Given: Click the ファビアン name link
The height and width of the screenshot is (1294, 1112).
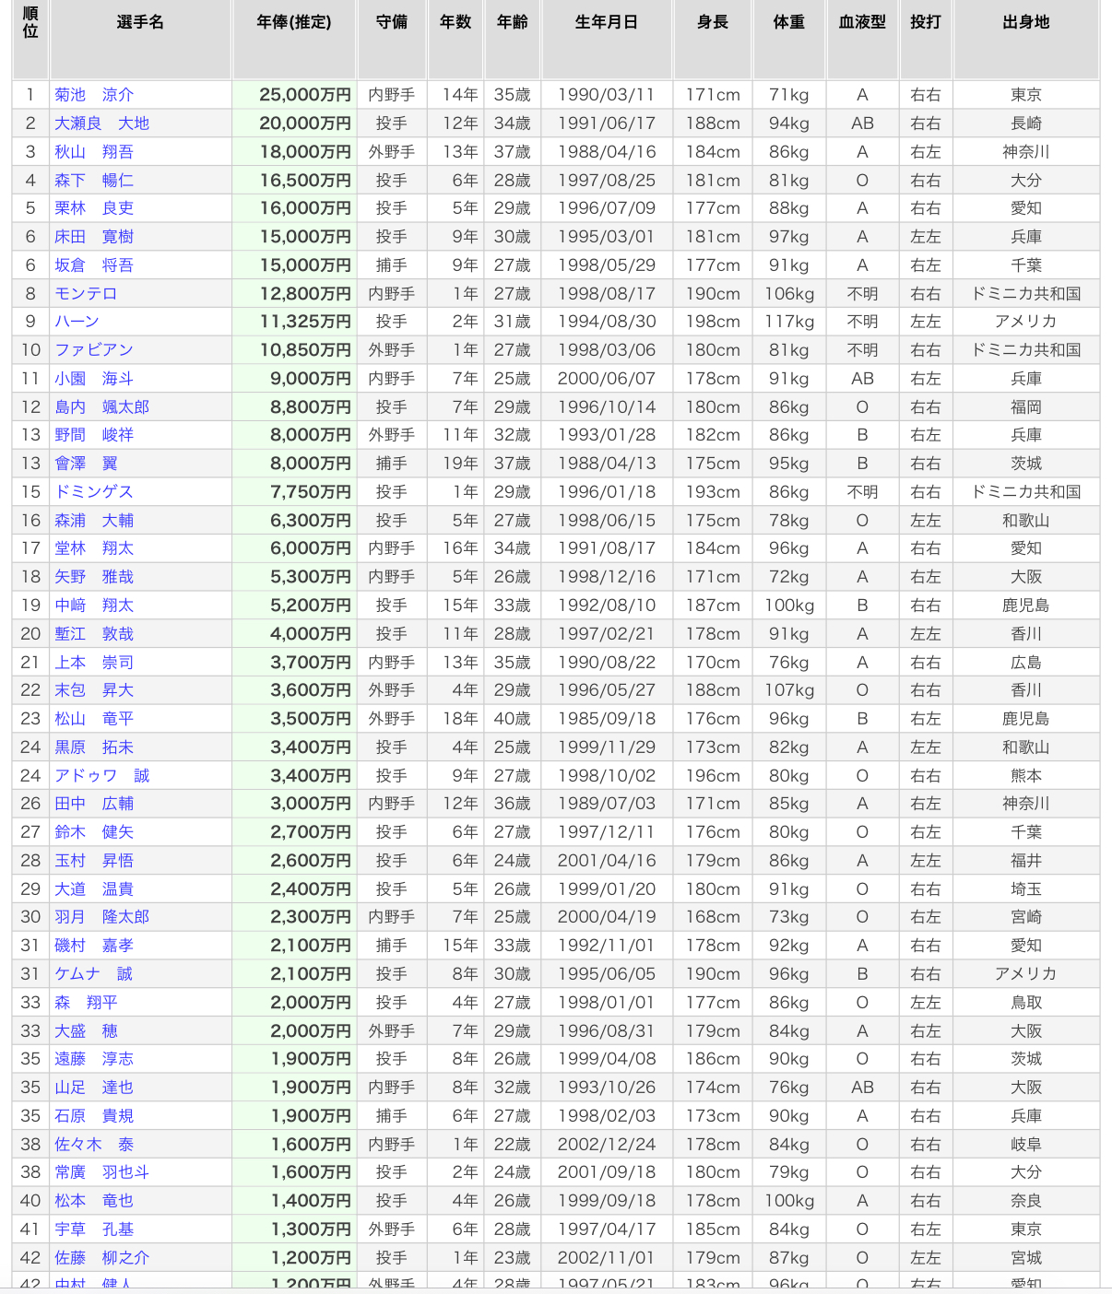Looking at the screenshot, I should [94, 350].
